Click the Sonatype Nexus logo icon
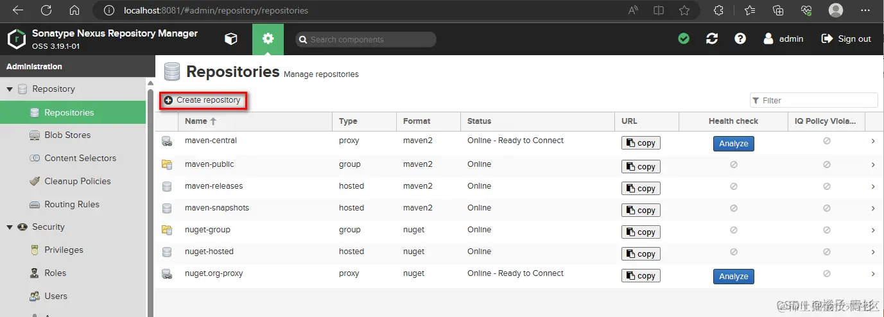The width and height of the screenshot is (884, 317). (x=16, y=39)
